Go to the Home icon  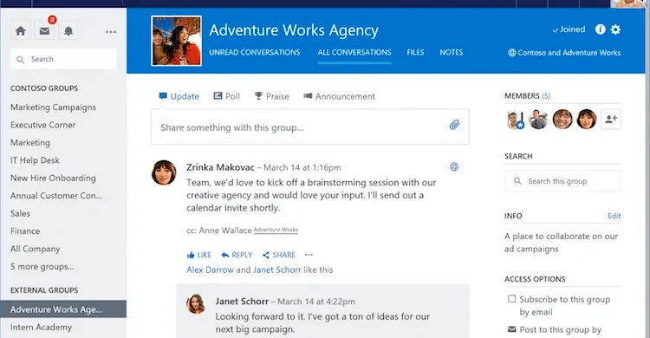(x=20, y=30)
